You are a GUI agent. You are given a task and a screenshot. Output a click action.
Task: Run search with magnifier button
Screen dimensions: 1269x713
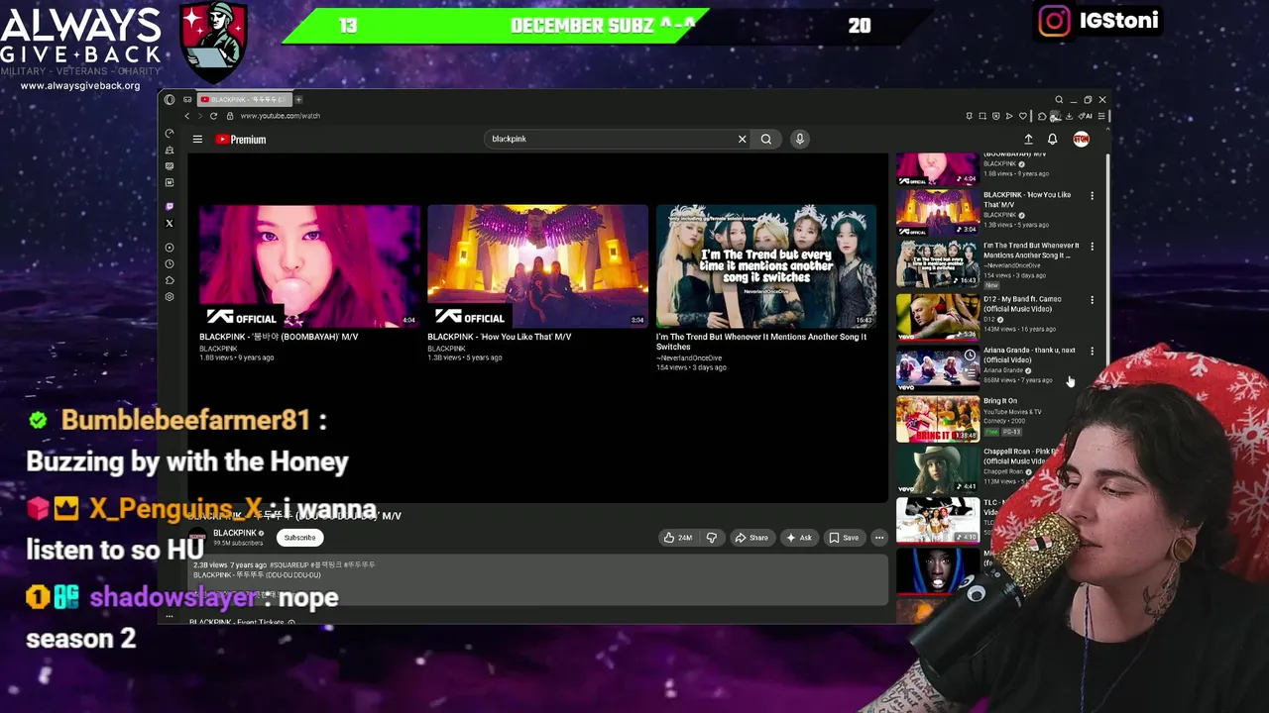tap(766, 139)
